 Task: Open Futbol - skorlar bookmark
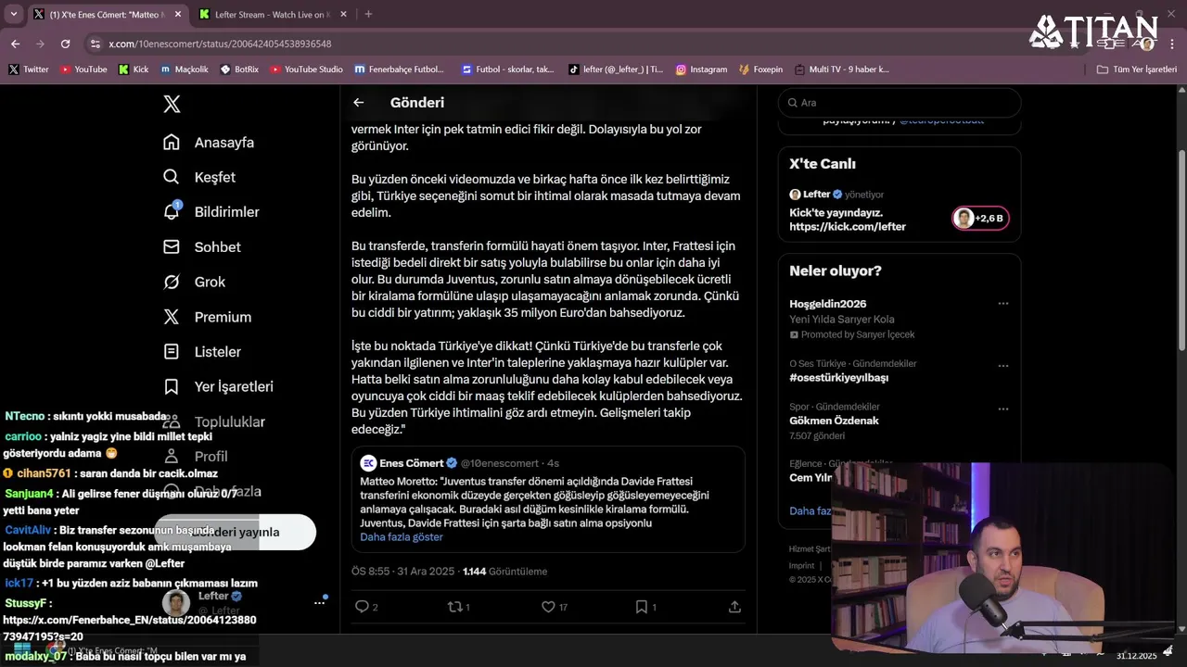[507, 69]
